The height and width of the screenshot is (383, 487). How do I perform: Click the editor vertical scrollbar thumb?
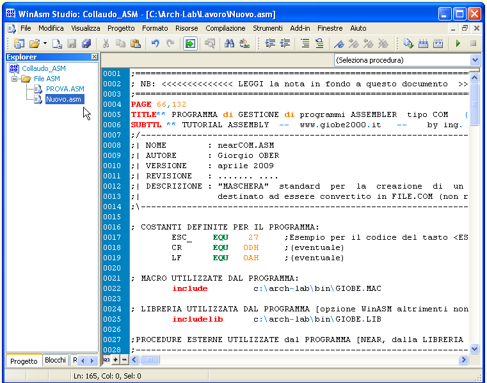475,104
